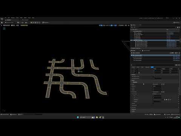Select the highlighted root instance row in the components list

coord(155,55)
